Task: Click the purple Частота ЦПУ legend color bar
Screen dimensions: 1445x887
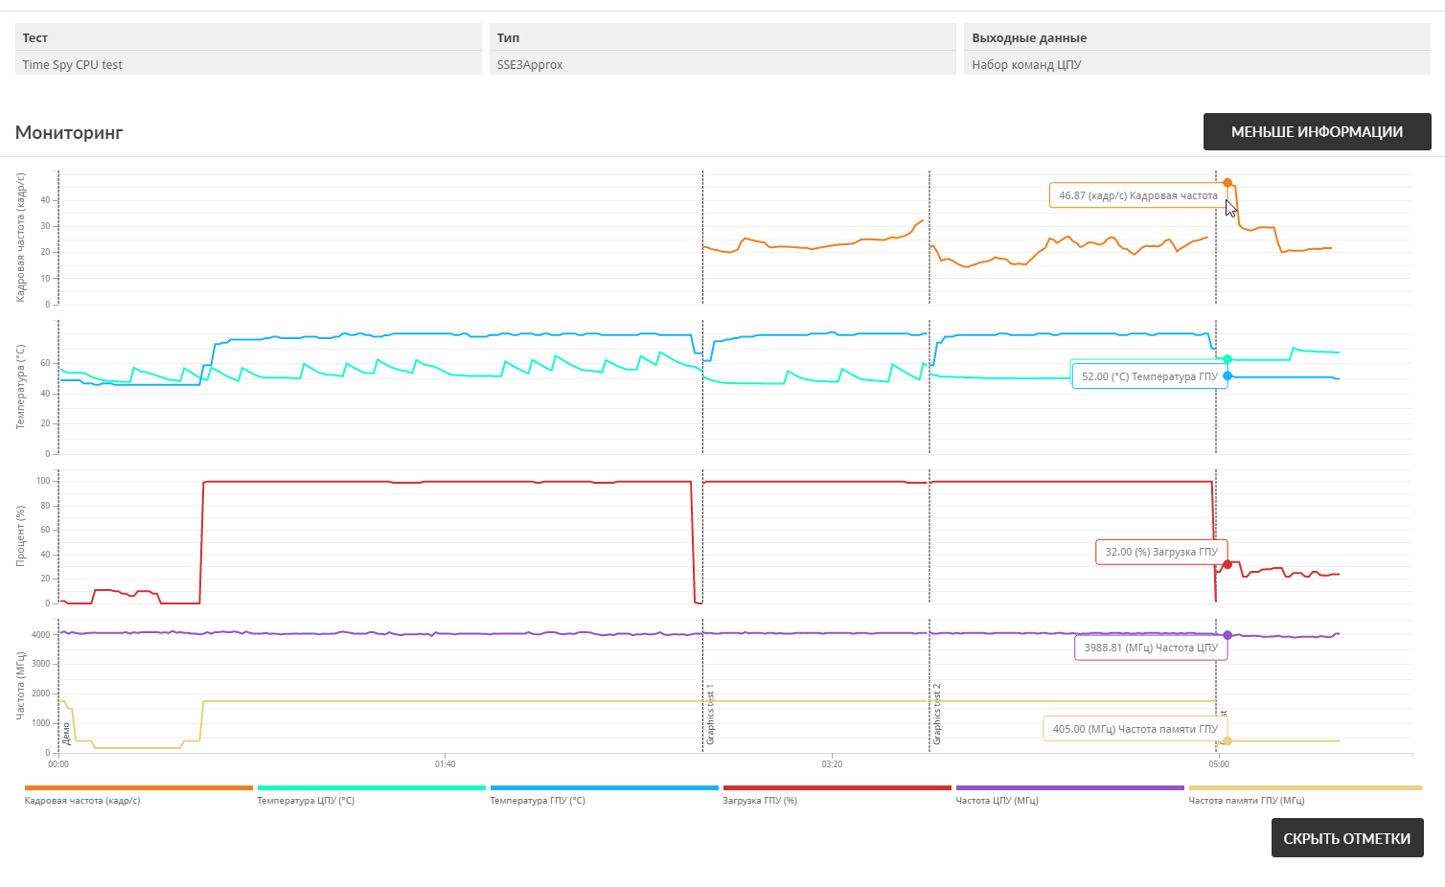Action: 1069,788
